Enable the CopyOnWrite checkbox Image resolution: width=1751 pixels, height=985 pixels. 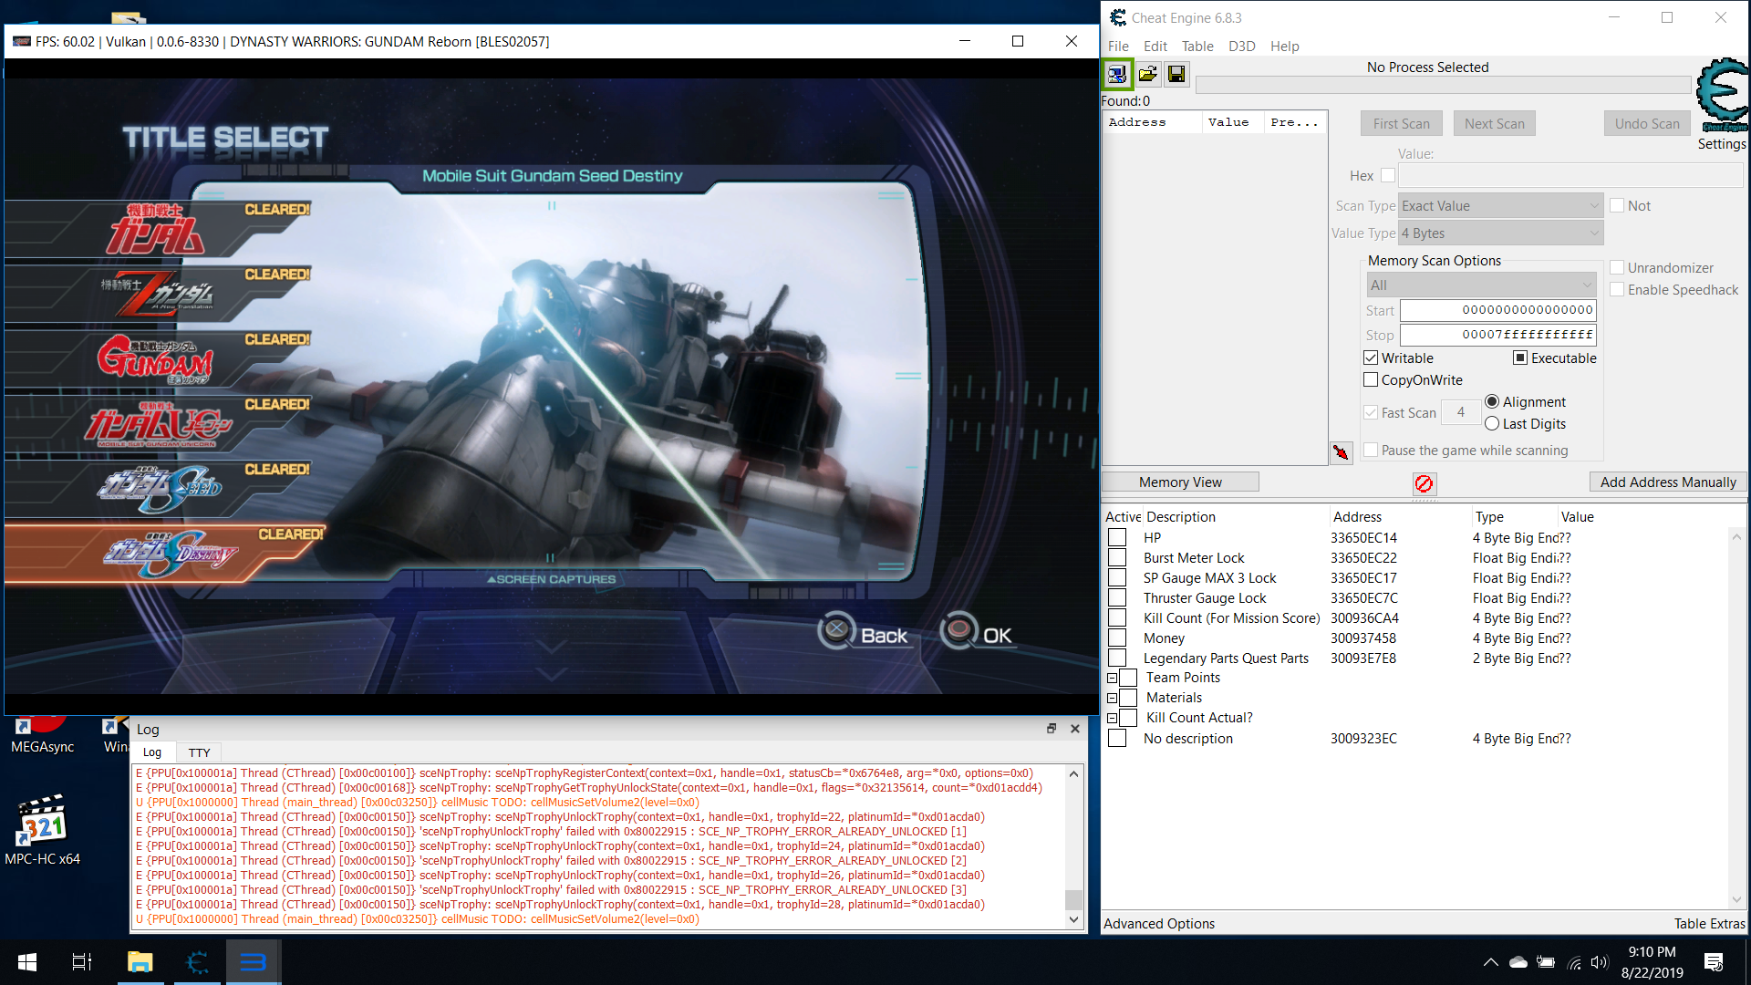point(1371,380)
